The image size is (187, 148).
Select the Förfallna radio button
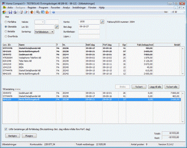tap(6, 22)
